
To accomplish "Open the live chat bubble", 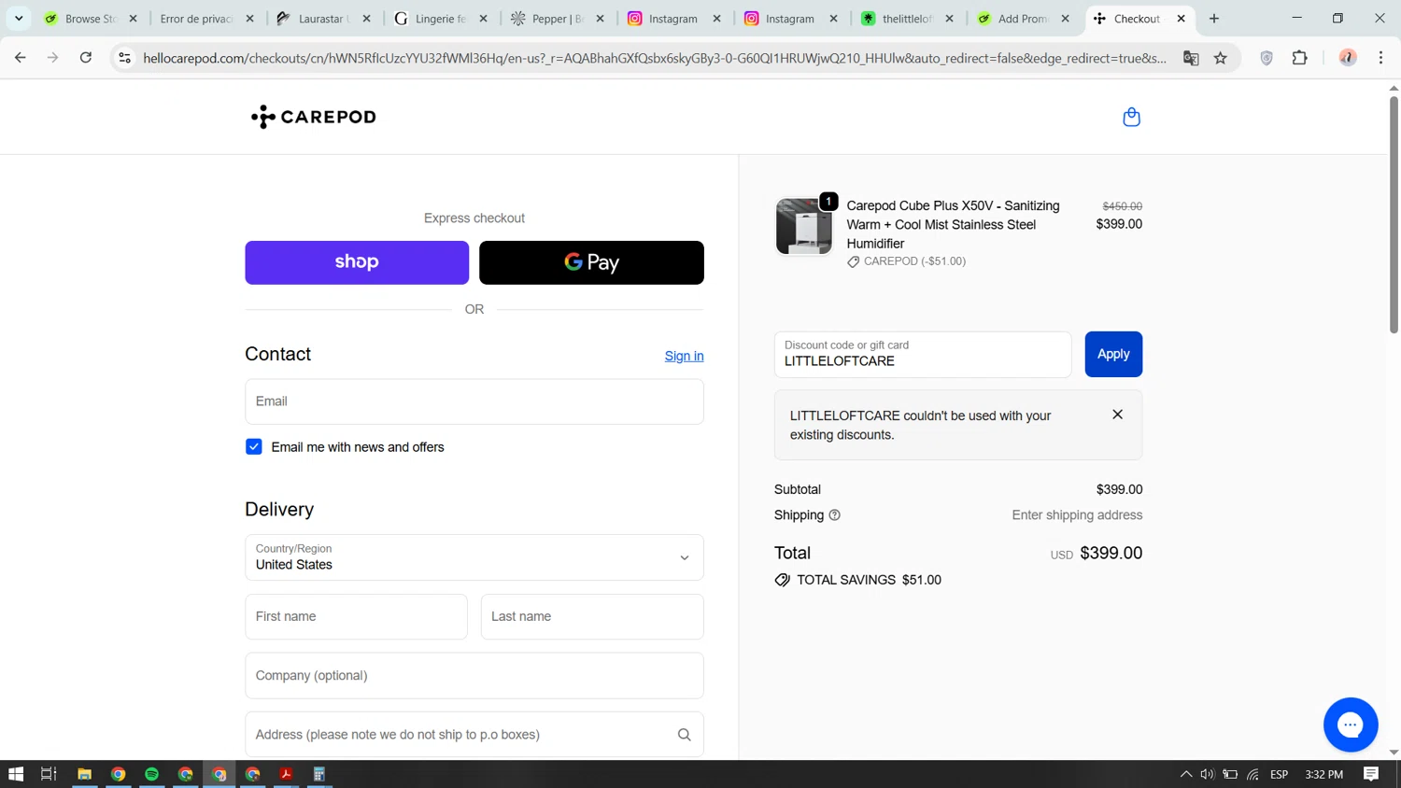I will pyautogui.click(x=1351, y=725).
